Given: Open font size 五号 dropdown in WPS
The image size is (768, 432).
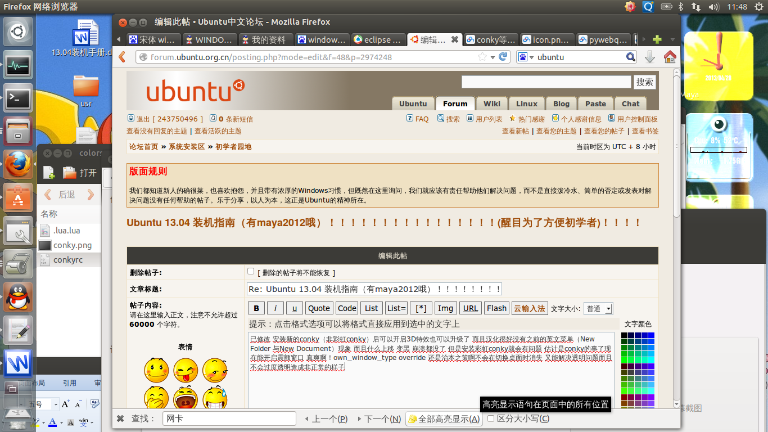Looking at the screenshot, I should coord(55,404).
